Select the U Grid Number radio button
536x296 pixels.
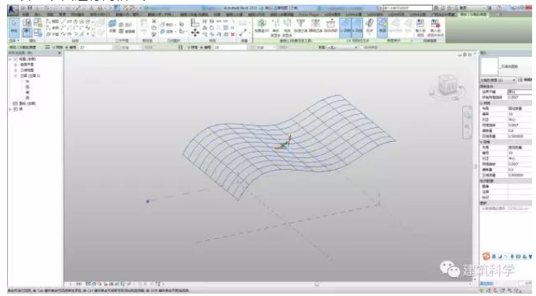[x=67, y=47]
